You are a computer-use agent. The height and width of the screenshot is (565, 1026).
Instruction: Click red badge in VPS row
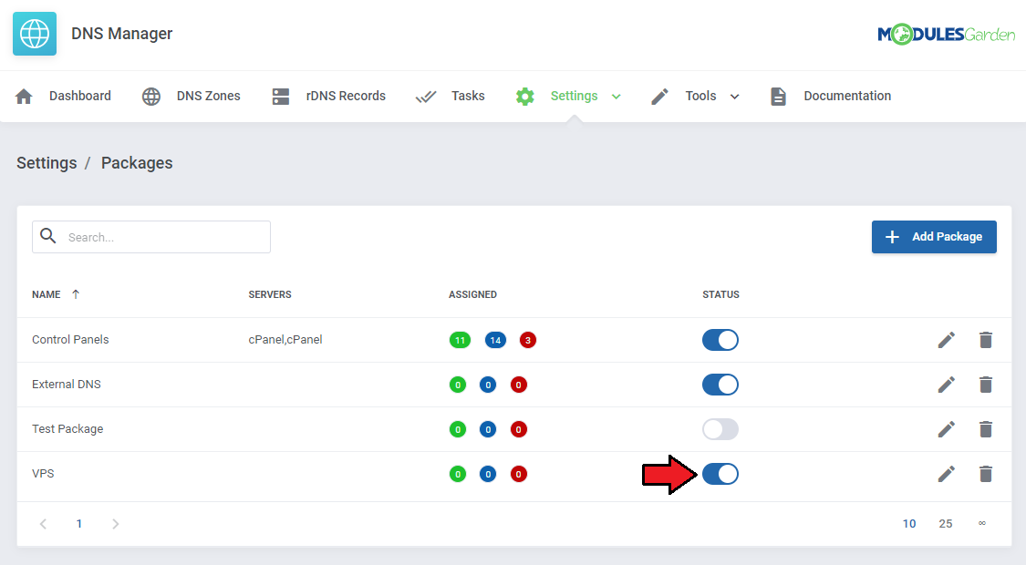(x=519, y=474)
